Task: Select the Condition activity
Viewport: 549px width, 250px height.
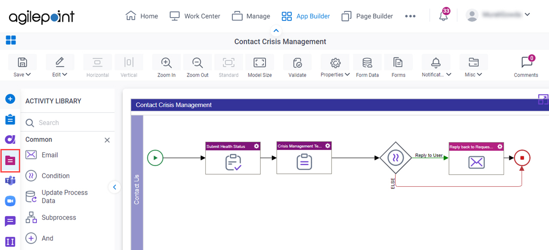Action: [x=47, y=176]
